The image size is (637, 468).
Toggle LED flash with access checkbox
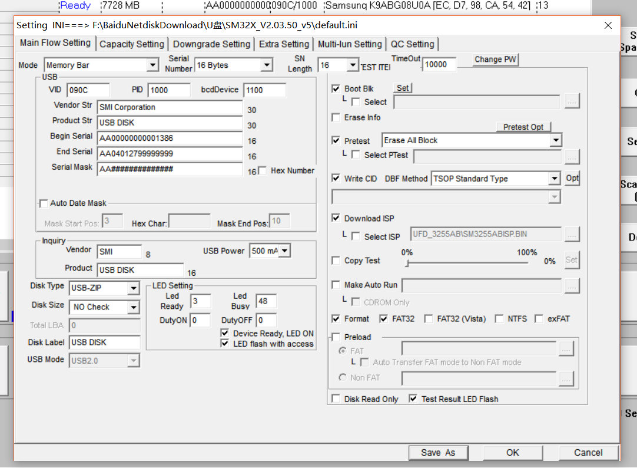click(224, 344)
